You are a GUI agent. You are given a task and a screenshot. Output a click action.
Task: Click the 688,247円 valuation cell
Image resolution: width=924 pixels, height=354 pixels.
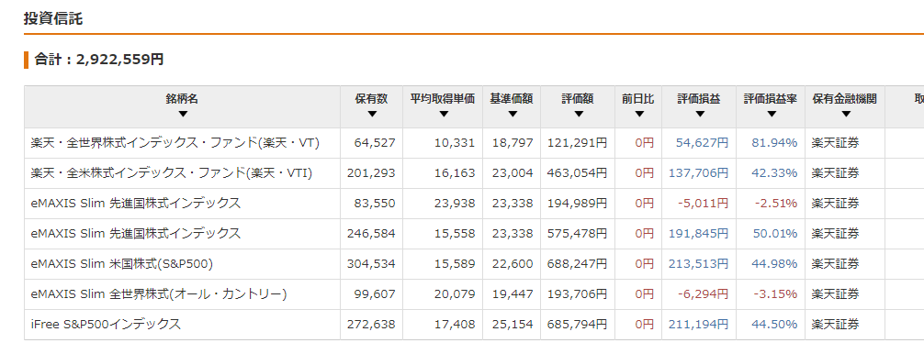click(577, 264)
